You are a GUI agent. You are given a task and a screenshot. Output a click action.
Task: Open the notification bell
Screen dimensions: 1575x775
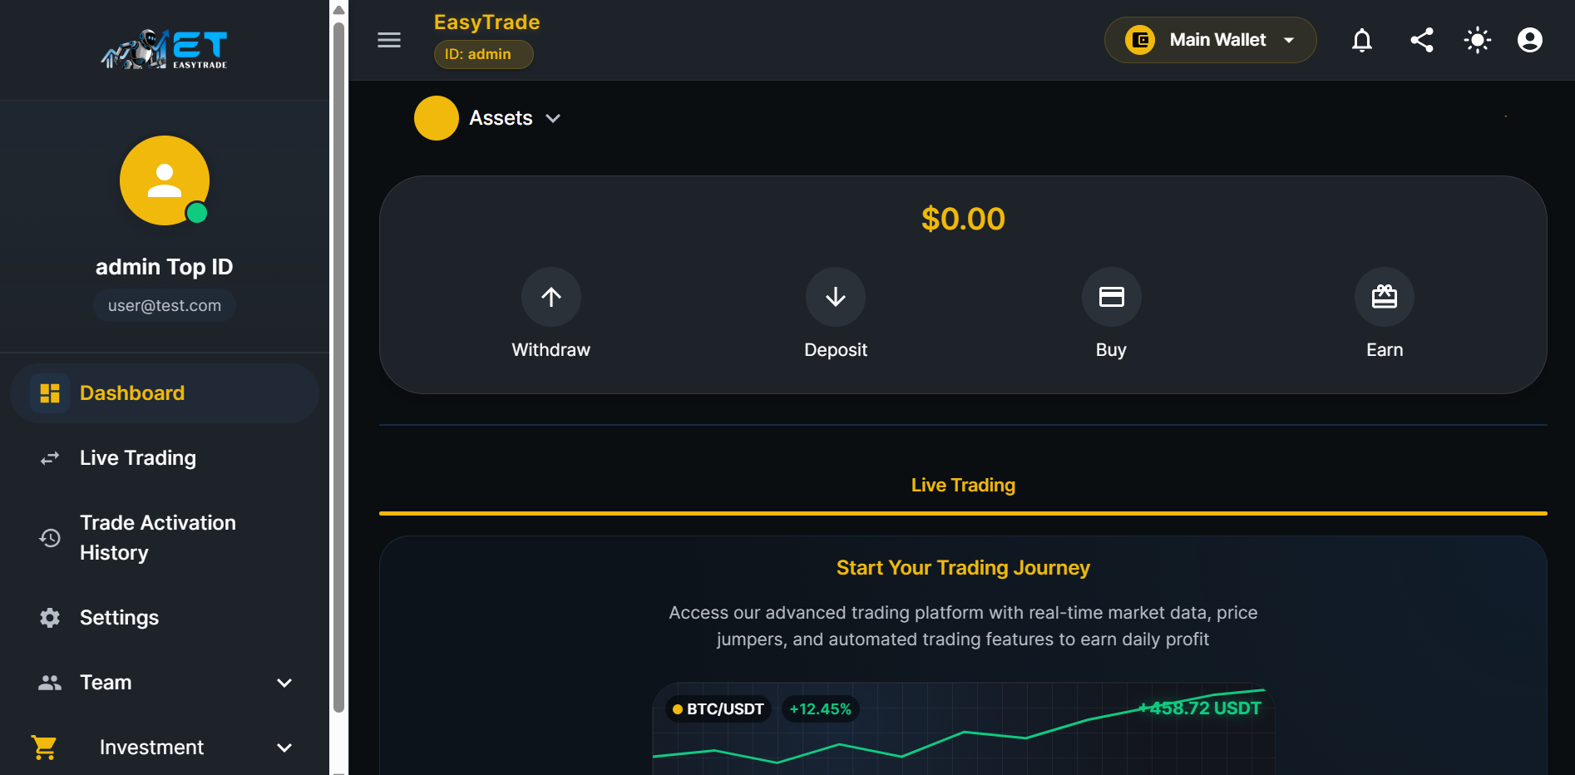1362,40
